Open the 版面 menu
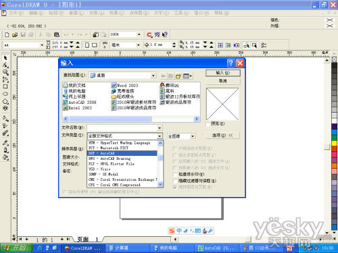338x253 pixels. pyautogui.click(x=76, y=13)
